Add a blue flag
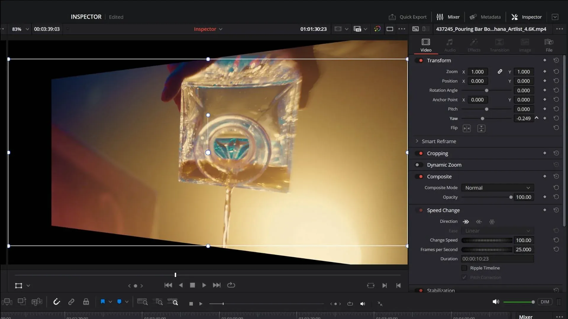 (x=103, y=302)
